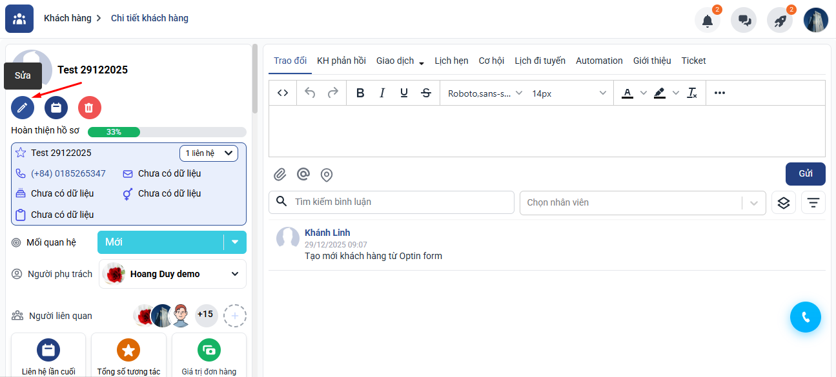Toggle bold text formatting
The image size is (836, 377).
click(360, 93)
